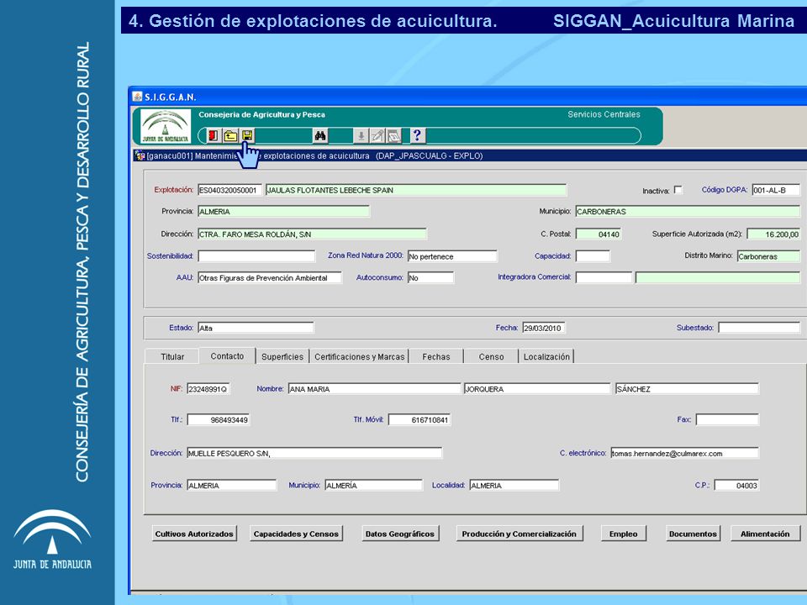Open the Superficies tab

click(282, 356)
